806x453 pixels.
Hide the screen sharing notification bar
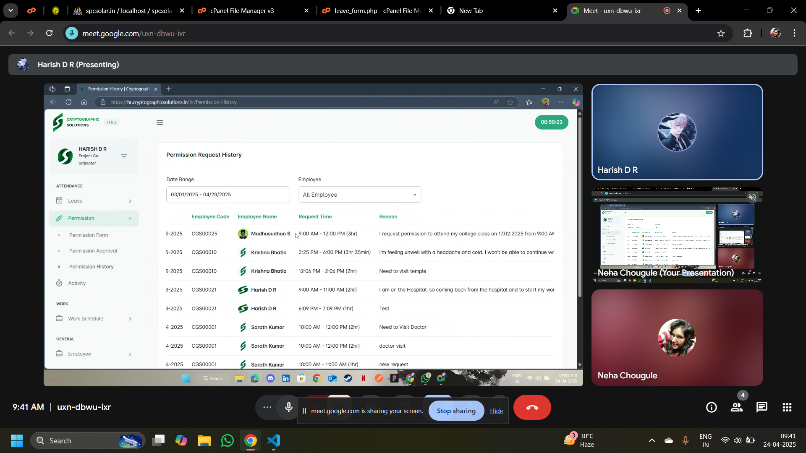click(x=496, y=411)
